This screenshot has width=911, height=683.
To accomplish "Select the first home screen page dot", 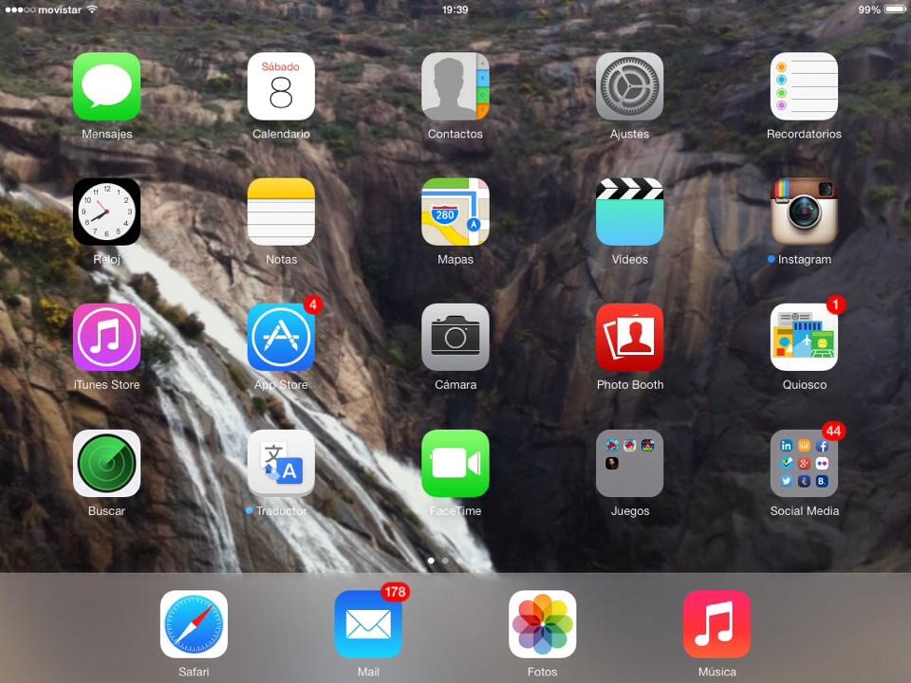I will [x=431, y=561].
